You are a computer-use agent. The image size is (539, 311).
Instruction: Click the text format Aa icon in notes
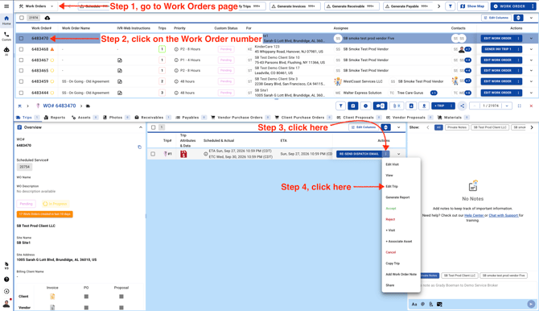coord(414,304)
